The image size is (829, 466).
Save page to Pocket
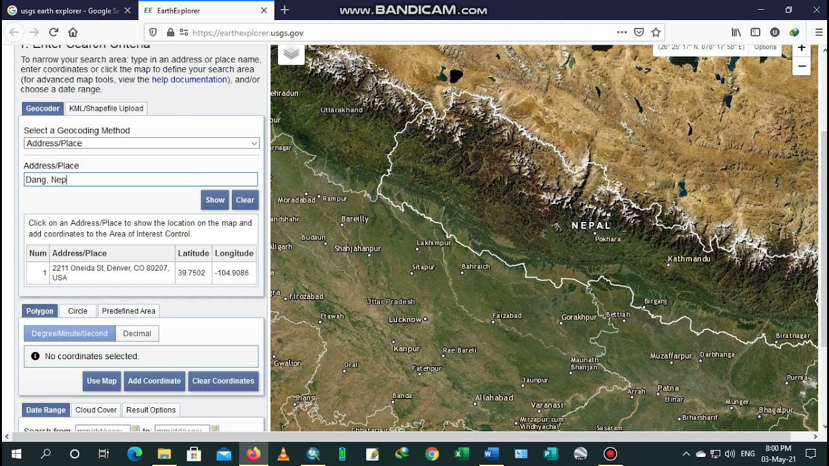click(x=639, y=32)
